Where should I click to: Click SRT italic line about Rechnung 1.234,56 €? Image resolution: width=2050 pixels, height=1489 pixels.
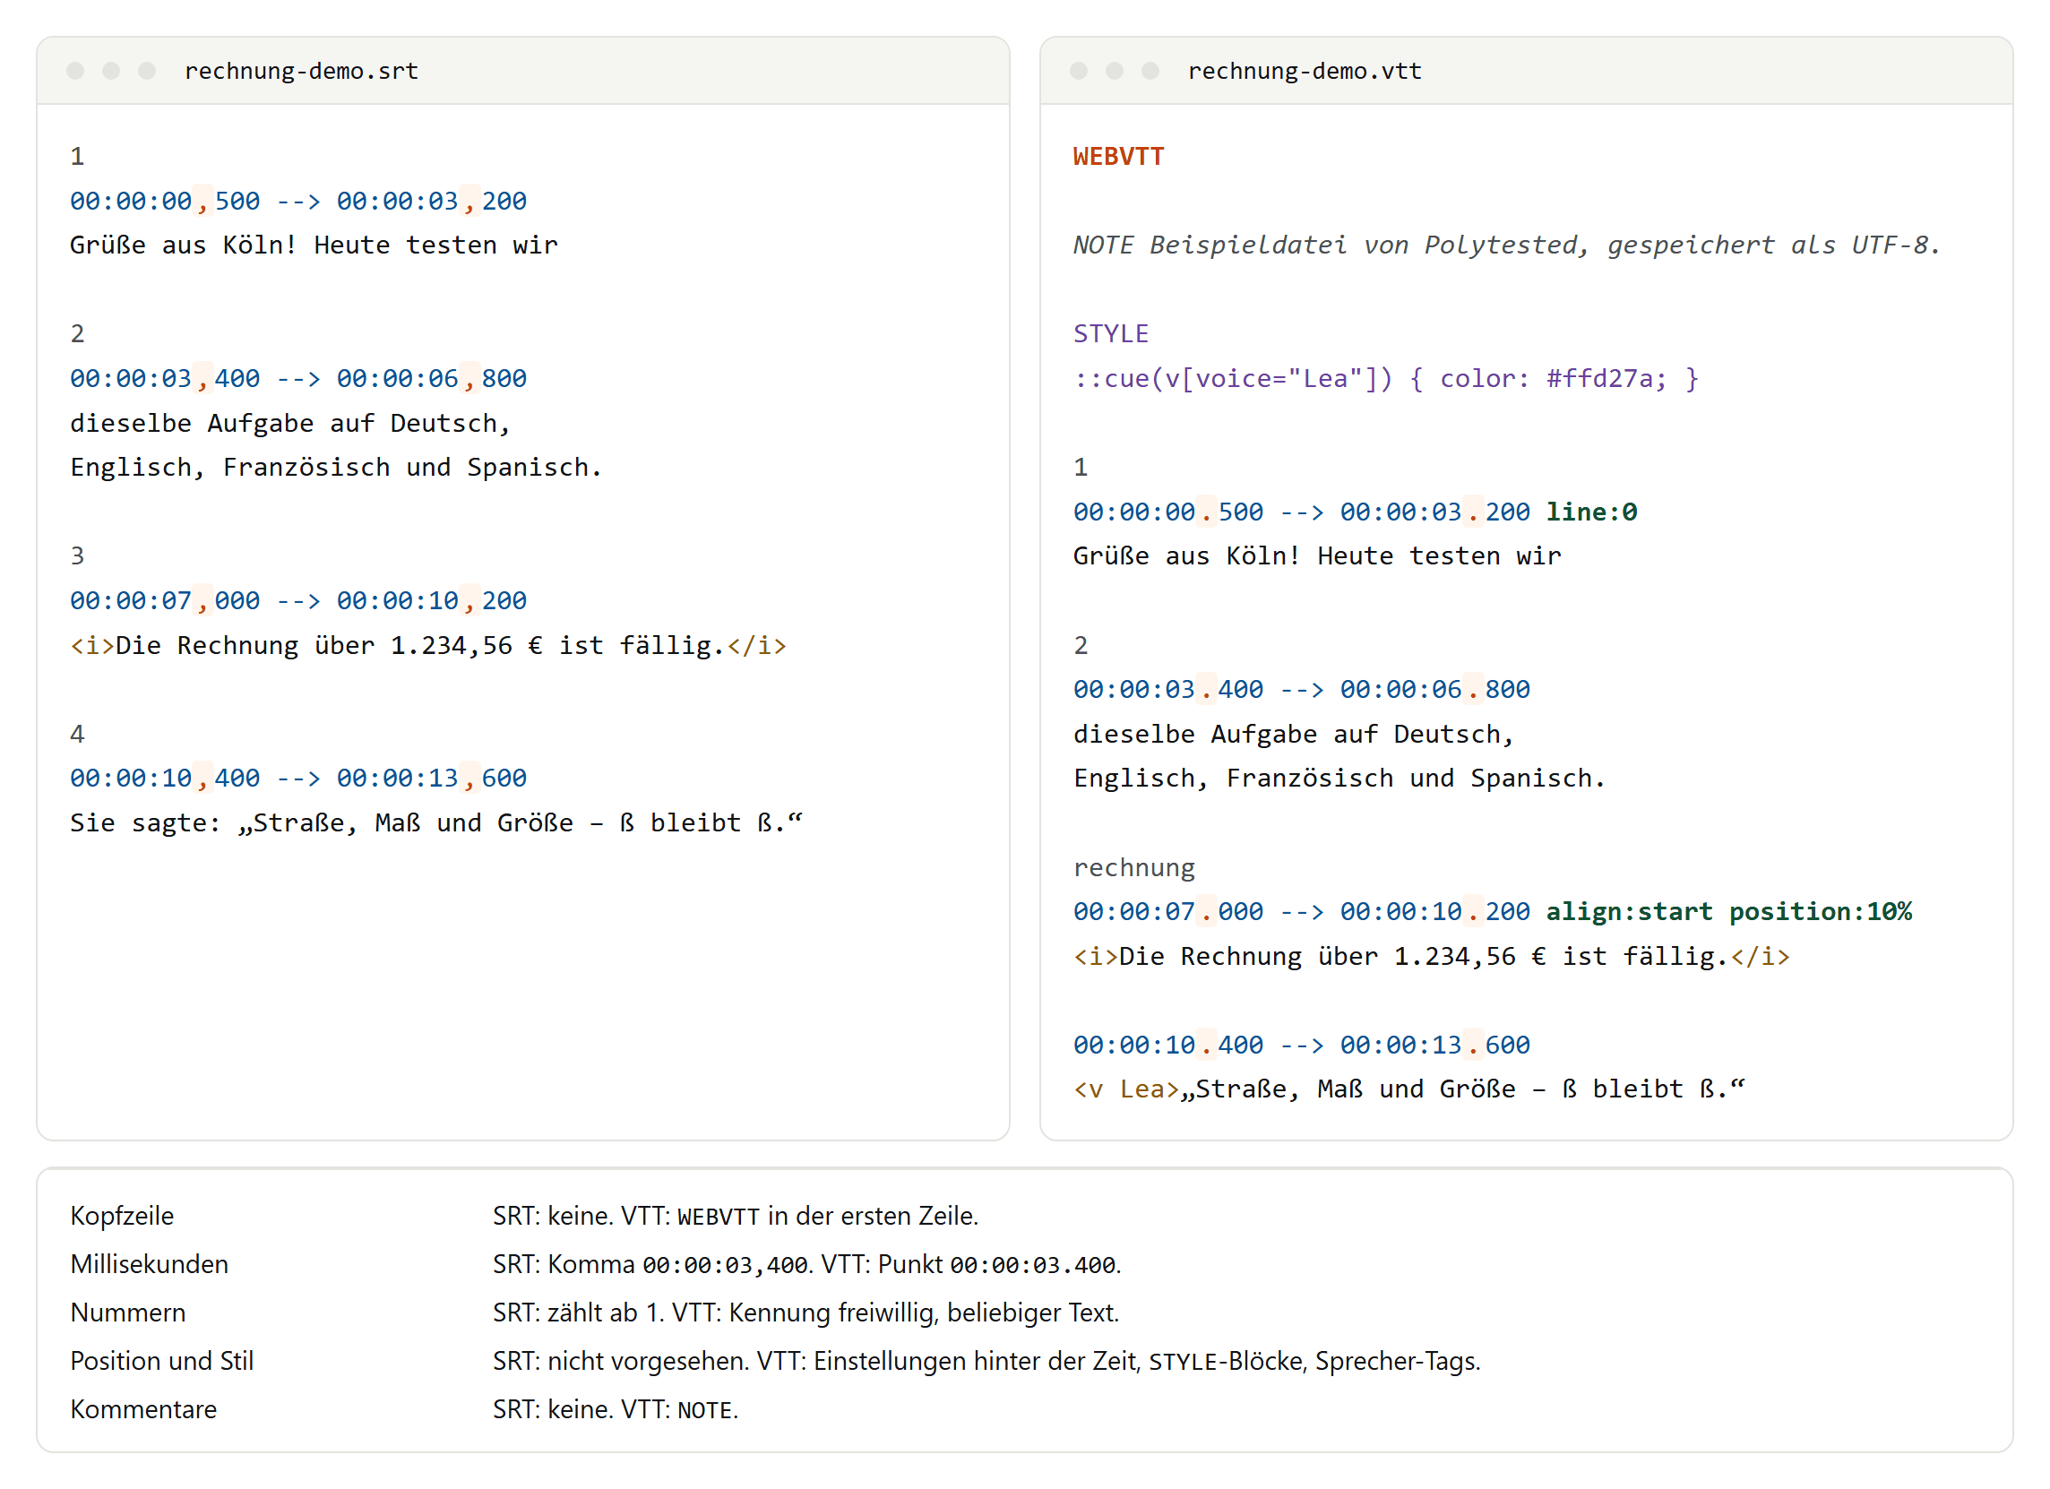(427, 646)
